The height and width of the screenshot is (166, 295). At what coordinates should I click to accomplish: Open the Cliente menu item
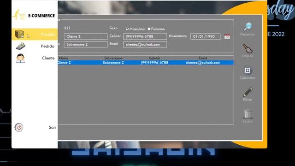coord(35,58)
